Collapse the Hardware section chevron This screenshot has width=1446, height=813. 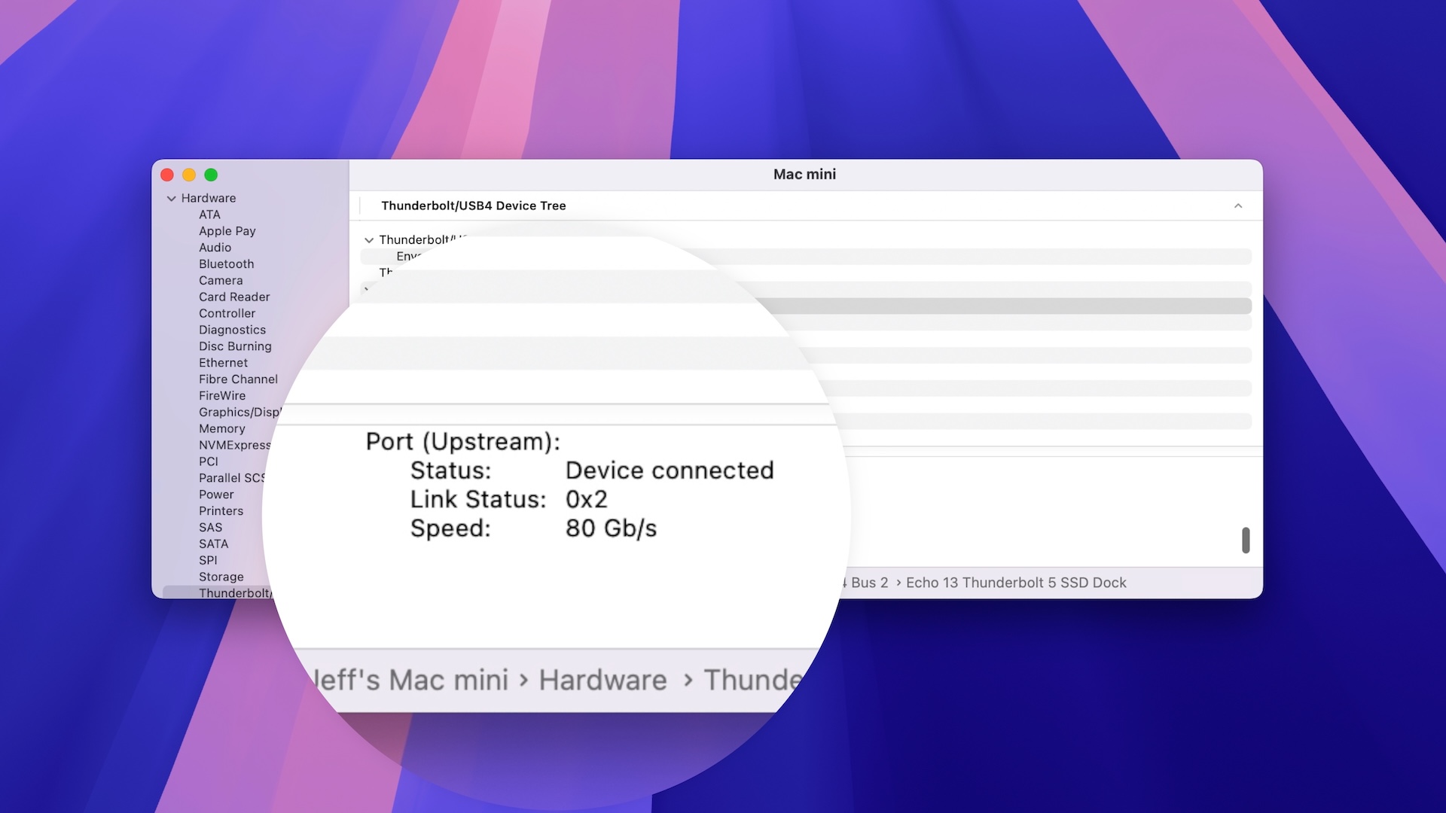(172, 199)
